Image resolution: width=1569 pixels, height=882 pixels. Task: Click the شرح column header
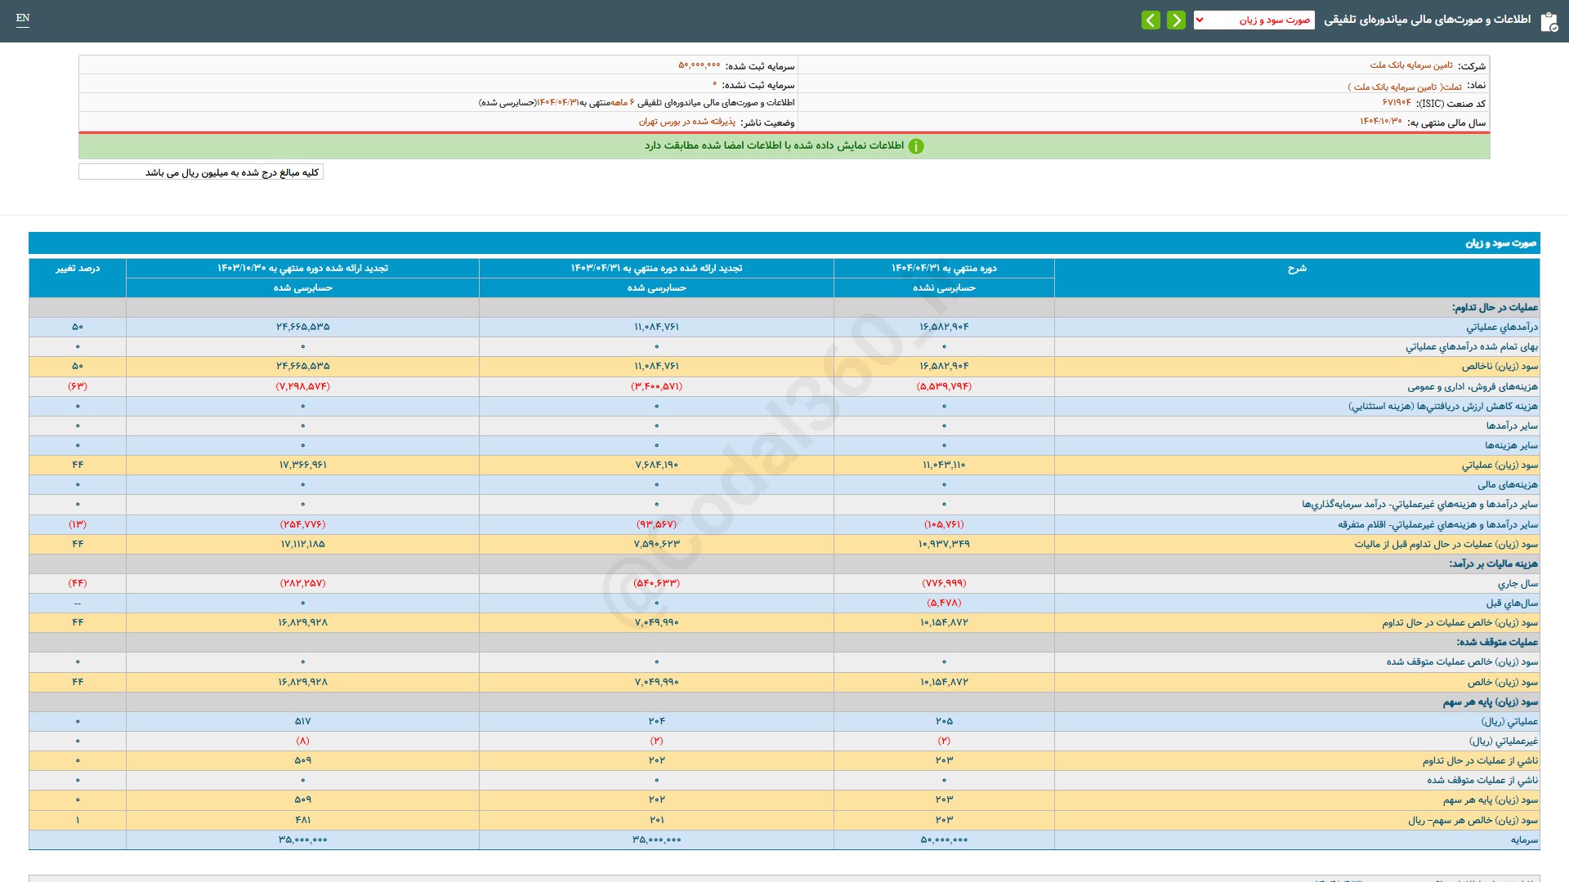[1297, 269]
